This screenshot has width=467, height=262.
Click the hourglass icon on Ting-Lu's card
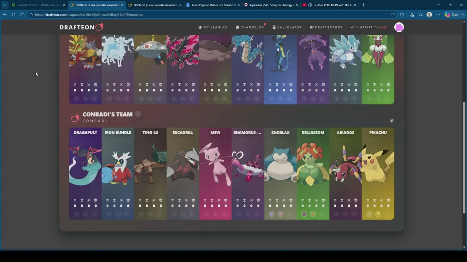pos(147,200)
